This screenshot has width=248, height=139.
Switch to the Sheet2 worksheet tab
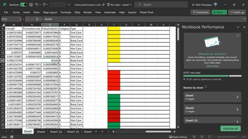click(x=41, y=132)
